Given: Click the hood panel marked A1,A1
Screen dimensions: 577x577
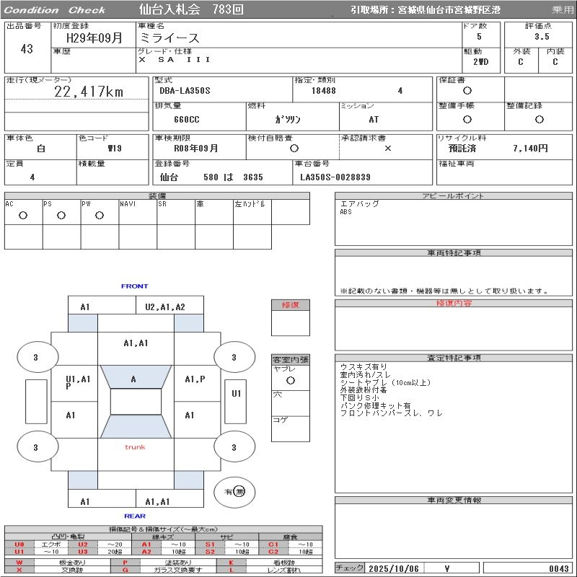Looking at the screenshot, I should tap(136, 343).
